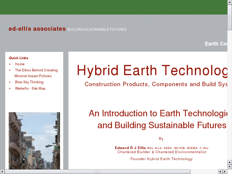
Task: Click the street buildings photo in sidebar
Action: [34, 141]
